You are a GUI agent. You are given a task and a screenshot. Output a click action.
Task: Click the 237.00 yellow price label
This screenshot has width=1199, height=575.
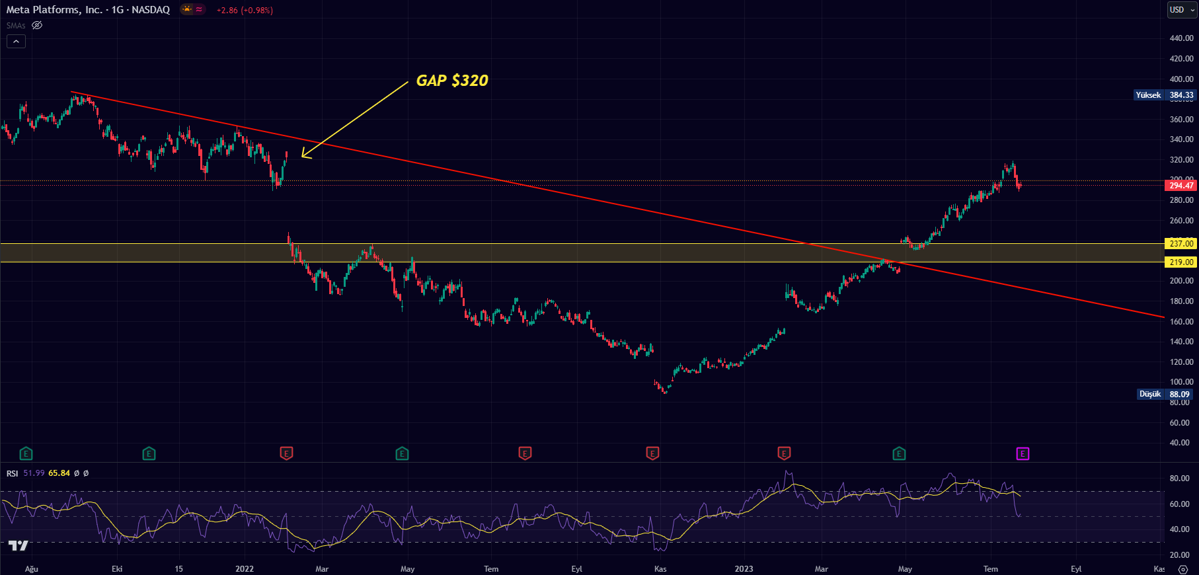tap(1181, 244)
